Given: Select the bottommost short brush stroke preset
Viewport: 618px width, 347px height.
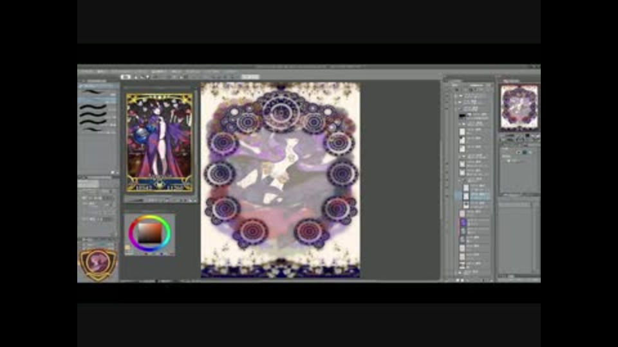Looking at the screenshot, I should pyautogui.click(x=94, y=129).
